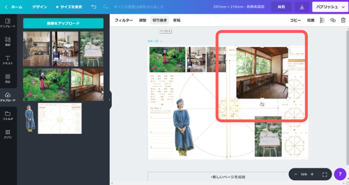Open the transparency checkerboard icon
This screenshot has width=349, height=185.
(x=322, y=20)
